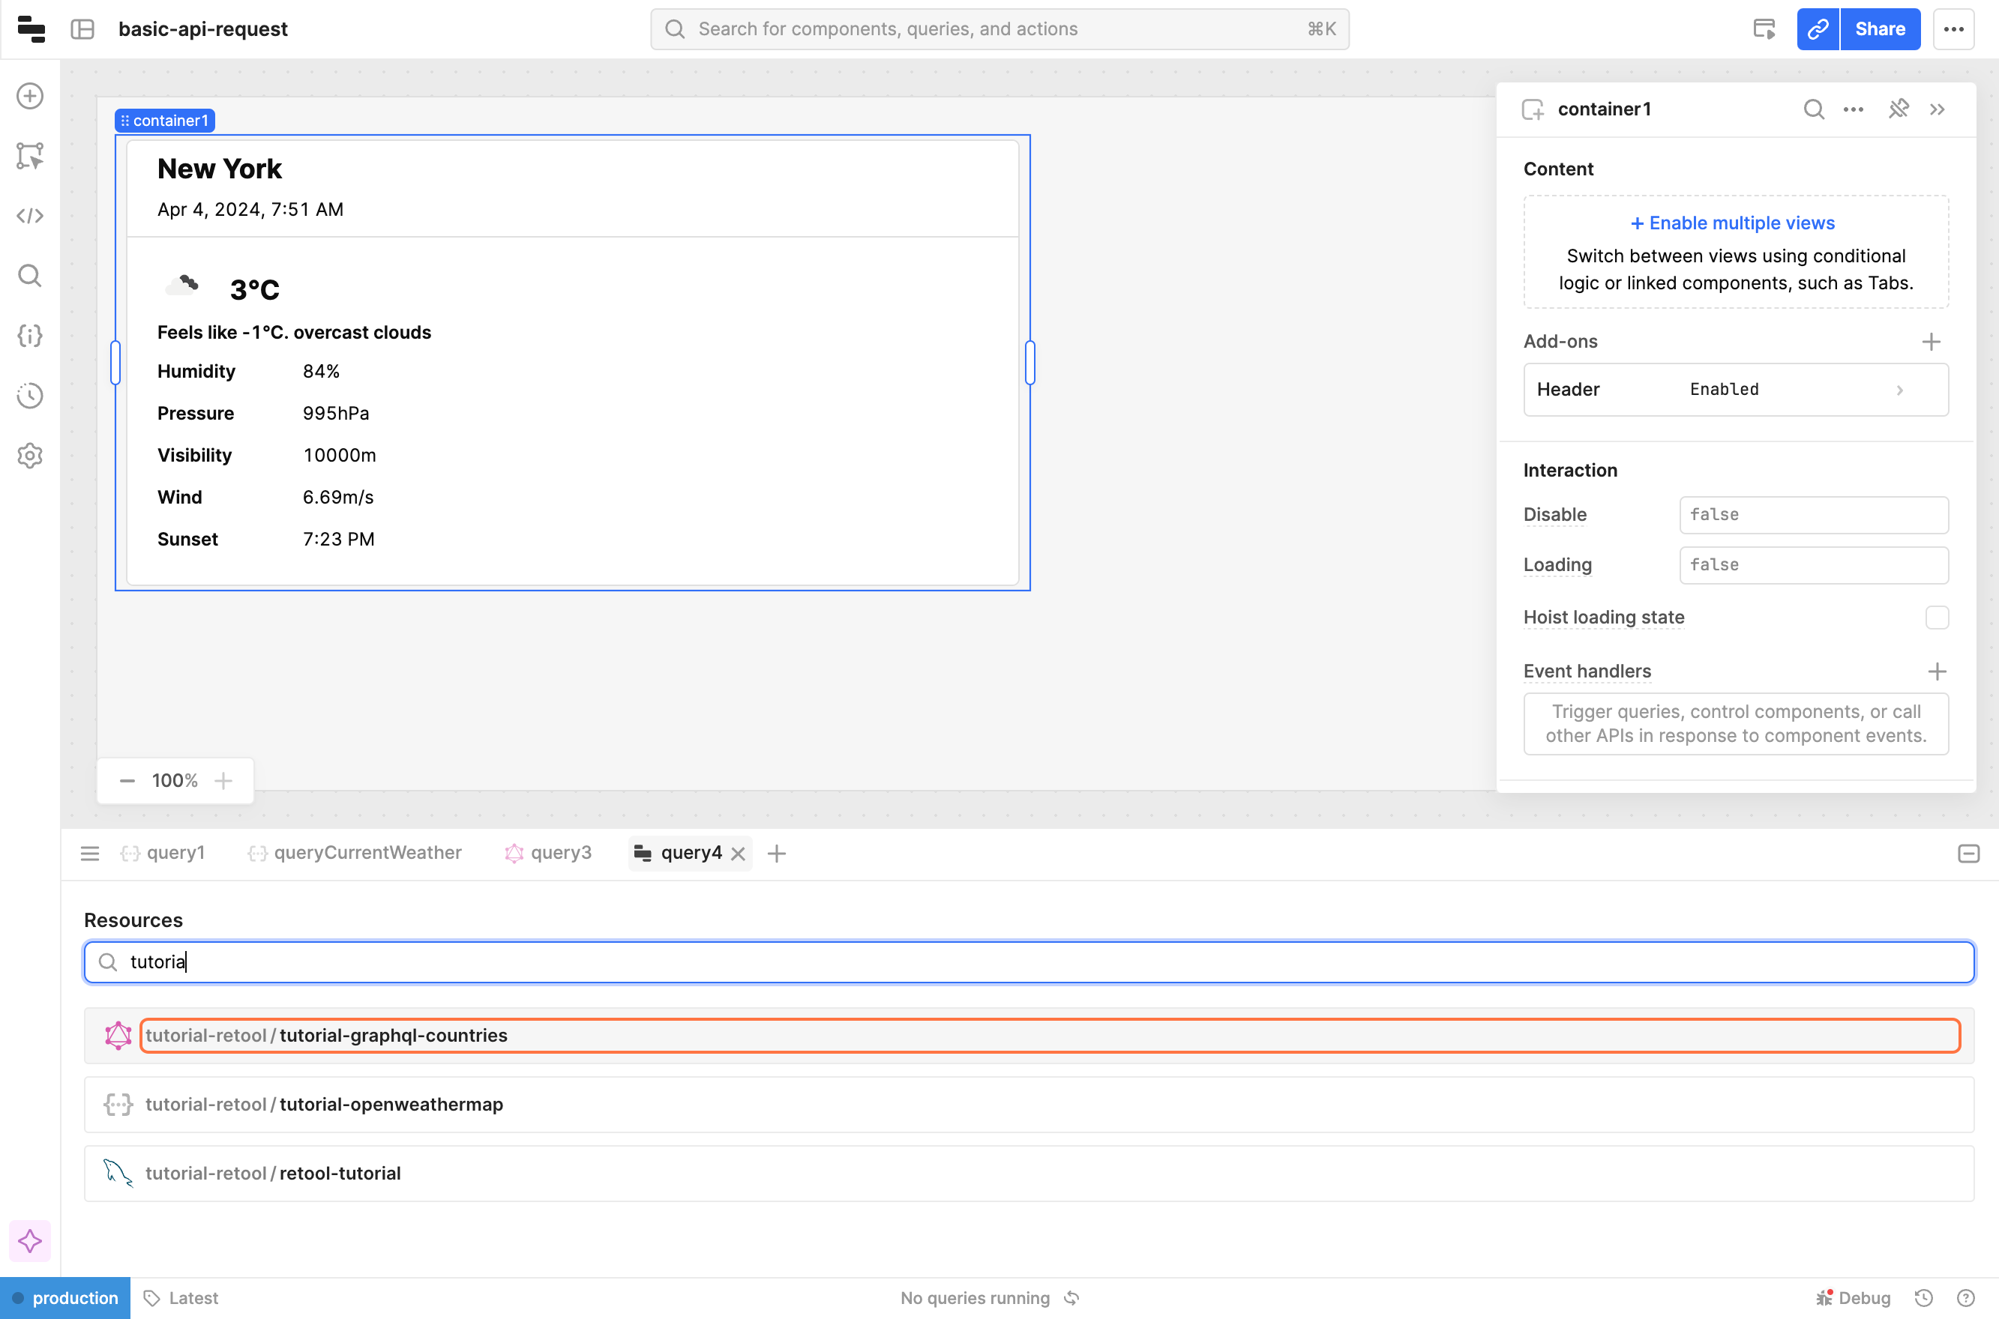Click the Ask AI sparkle icon
The height and width of the screenshot is (1319, 1999).
coord(30,1241)
